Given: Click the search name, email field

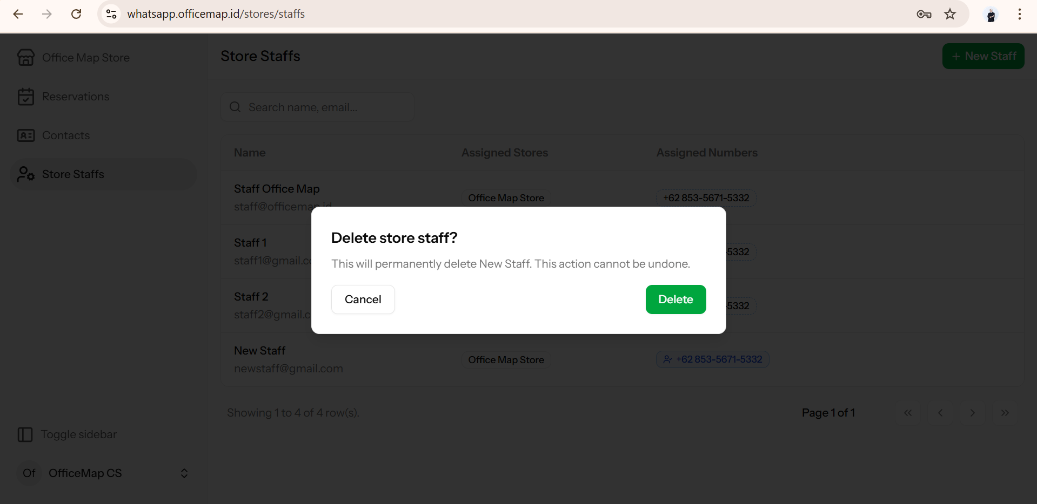Looking at the screenshot, I should 318,107.
